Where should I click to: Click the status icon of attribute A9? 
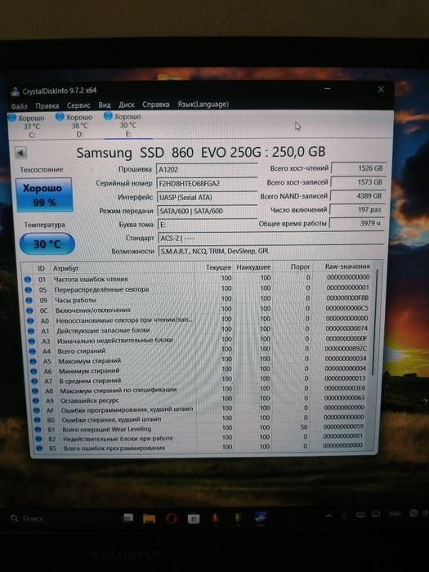point(36,401)
